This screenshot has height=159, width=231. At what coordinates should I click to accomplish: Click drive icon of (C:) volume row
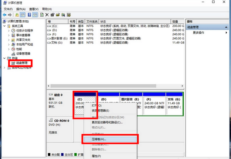click(49, 26)
